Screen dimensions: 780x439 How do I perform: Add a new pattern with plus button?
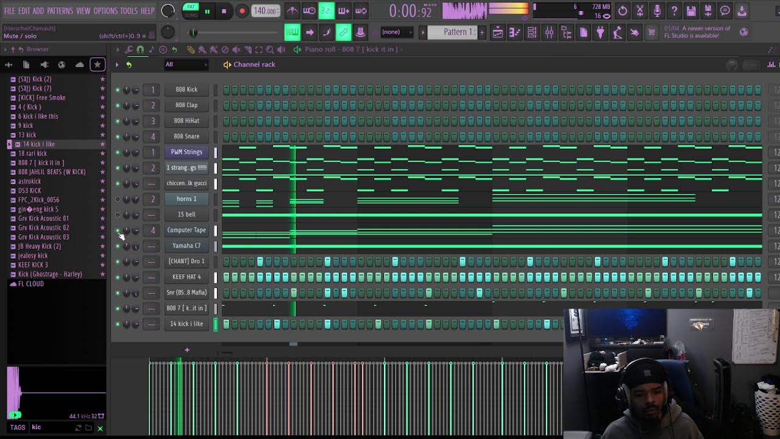click(x=481, y=32)
